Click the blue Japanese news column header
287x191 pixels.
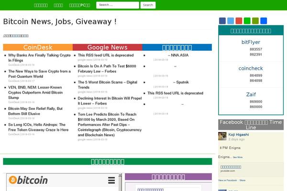click(x=177, y=47)
